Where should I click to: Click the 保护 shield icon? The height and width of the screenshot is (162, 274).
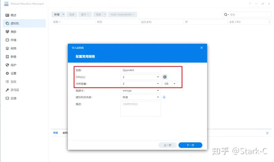(x=7, y=65)
